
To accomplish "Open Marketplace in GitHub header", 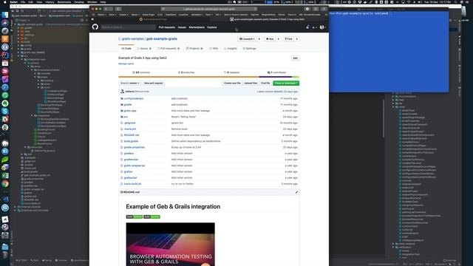I will point(197,27).
